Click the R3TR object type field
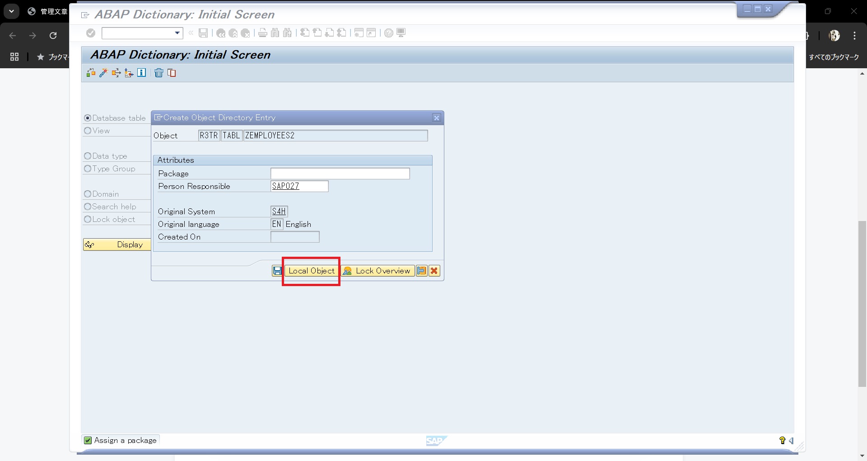 pyautogui.click(x=209, y=136)
